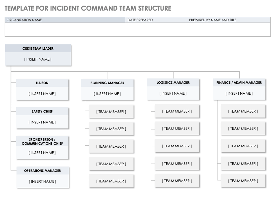Click the Insert Name placeholder under Safety Chief
275x197 pixels.
tap(42, 123)
